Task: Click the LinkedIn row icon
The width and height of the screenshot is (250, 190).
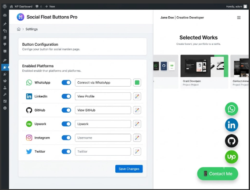Action: click(x=29, y=96)
